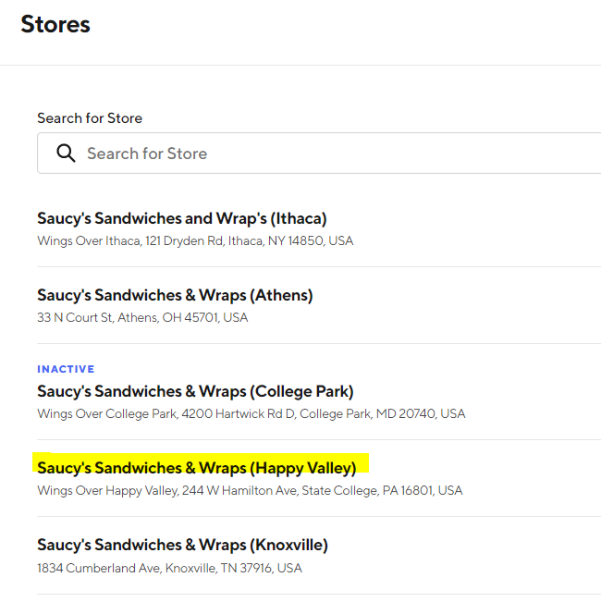The width and height of the screenshot is (601, 602).
Task: Select the highlighted Happy Valley store
Action: point(197,468)
